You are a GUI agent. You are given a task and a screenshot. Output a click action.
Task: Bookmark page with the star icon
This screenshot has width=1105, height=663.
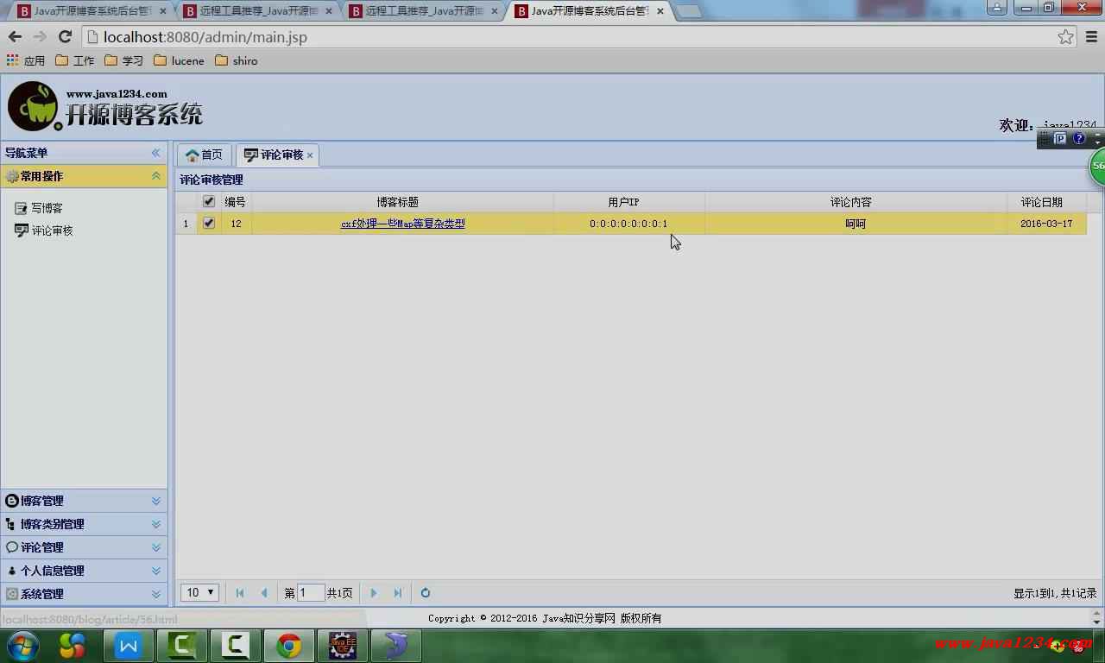coord(1066,37)
